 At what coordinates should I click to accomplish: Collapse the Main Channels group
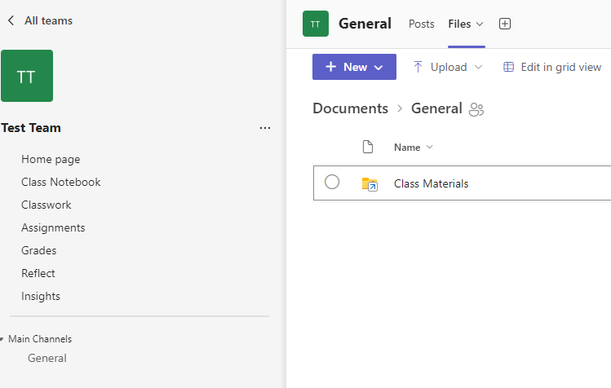pos(2,339)
